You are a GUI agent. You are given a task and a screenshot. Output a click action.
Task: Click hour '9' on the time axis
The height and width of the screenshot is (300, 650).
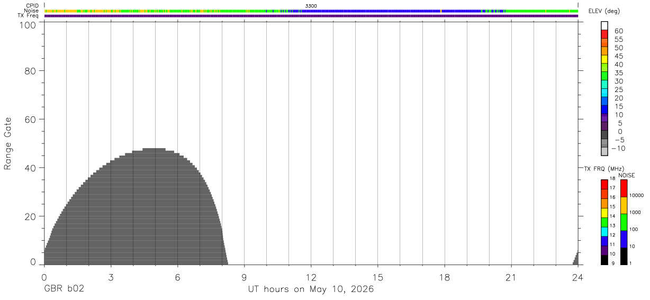[x=244, y=277]
